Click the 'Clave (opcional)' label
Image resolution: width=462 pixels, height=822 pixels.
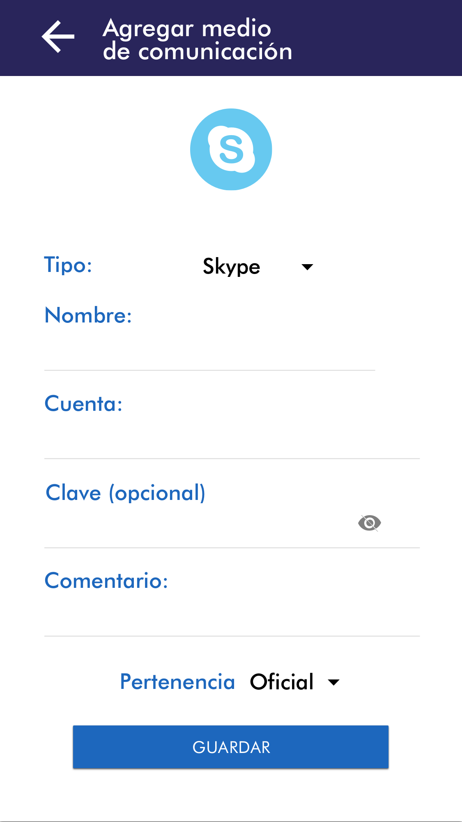[125, 493]
